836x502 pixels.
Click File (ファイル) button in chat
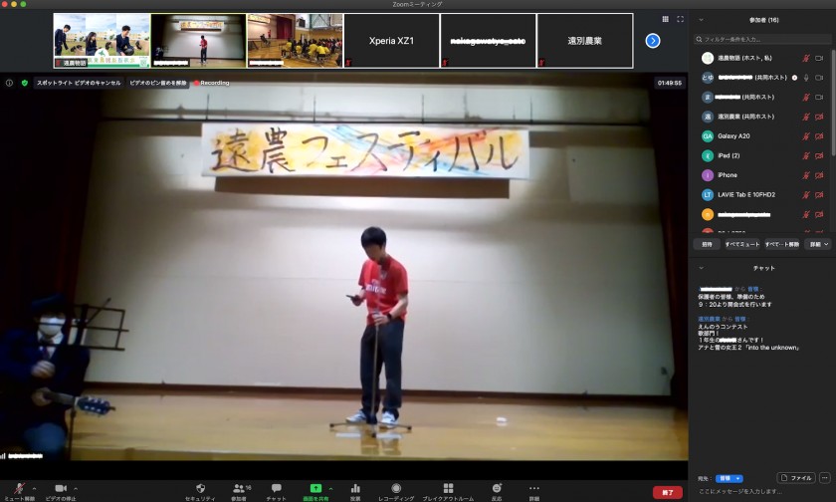pyautogui.click(x=796, y=478)
